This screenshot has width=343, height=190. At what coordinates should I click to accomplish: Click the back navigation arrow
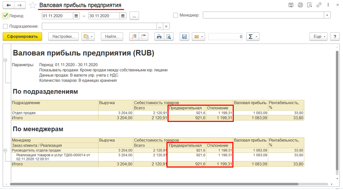tap(9, 5)
